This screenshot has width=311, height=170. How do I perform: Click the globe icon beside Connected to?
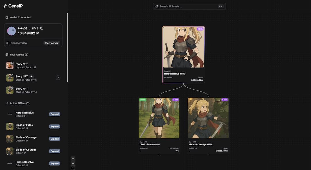click(8, 43)
